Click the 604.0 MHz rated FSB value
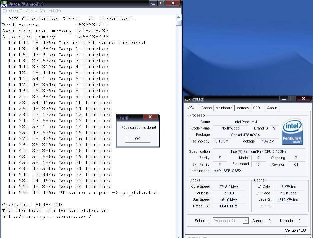 coord(229,206)
